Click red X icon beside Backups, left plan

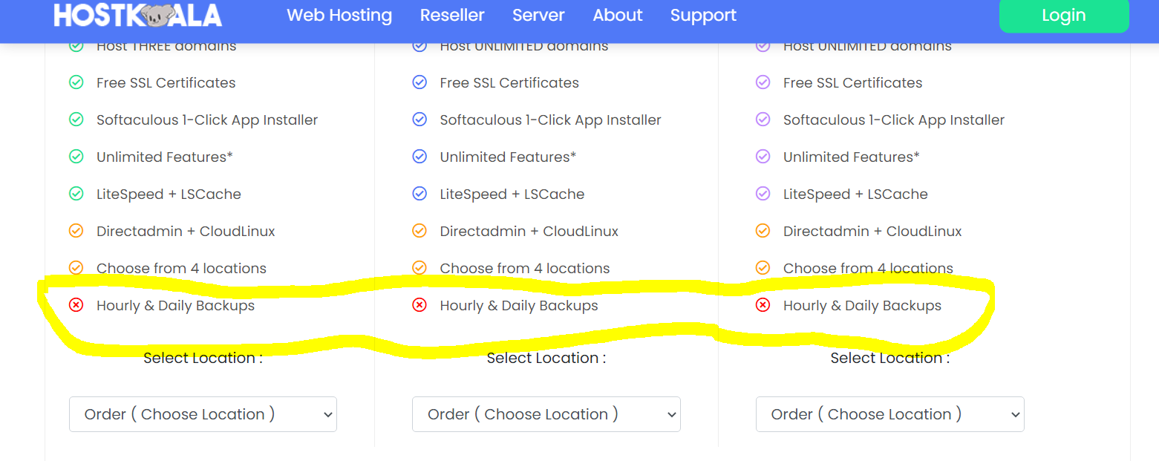click(x=76, y=305)
